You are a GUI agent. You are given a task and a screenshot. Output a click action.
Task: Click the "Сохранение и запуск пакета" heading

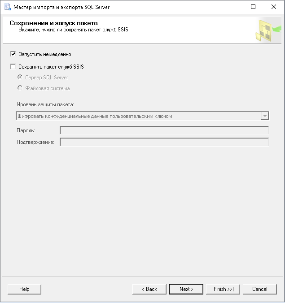(54, 23)
